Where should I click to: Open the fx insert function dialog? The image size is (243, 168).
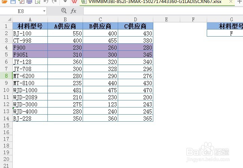click(73, 11)
